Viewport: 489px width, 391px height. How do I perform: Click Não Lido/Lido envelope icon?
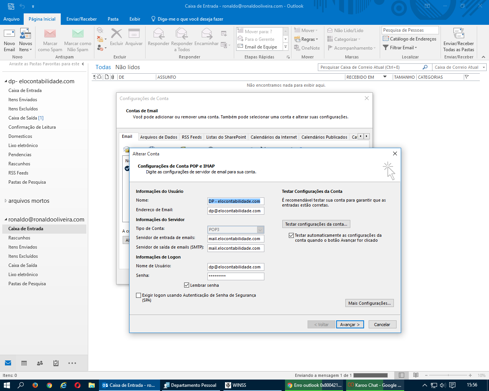330,30
